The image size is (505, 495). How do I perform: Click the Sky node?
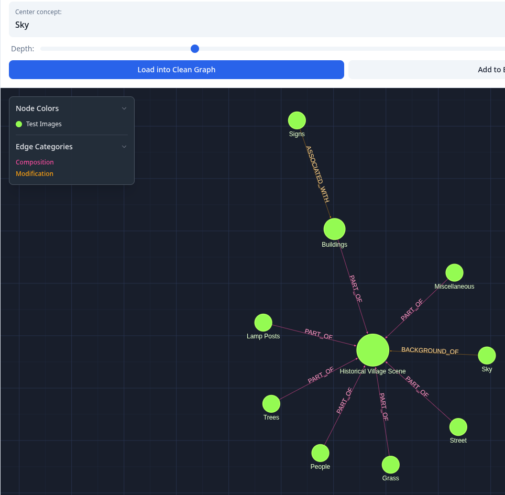487,355
